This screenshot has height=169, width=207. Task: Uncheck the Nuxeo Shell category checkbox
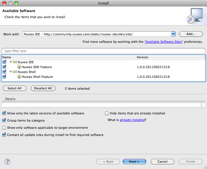[x=4, y=72]
